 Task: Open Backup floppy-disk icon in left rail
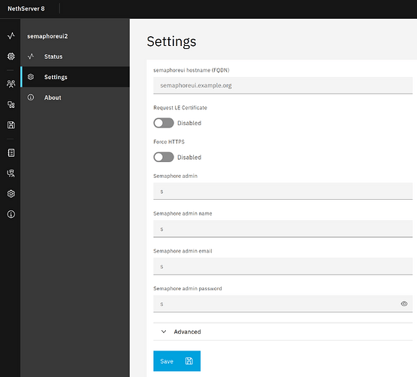pos(11,125)
